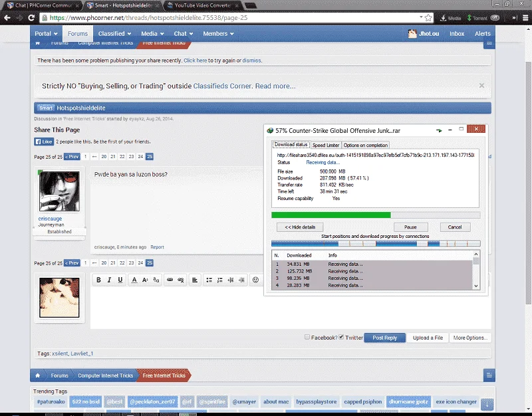Report the post by criscauge
The image size is (532, 416).
click(157, 247)
